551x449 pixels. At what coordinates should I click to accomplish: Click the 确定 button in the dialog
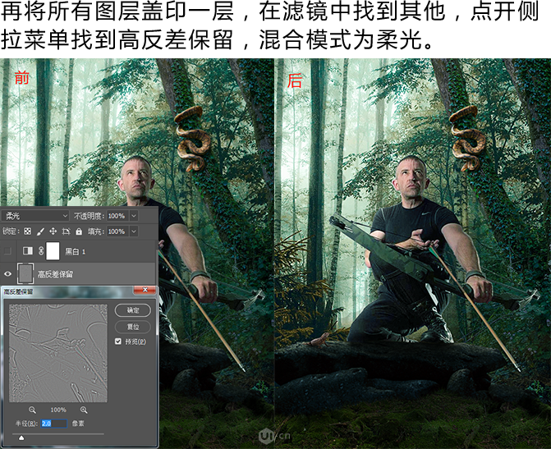tap(133, 310)
